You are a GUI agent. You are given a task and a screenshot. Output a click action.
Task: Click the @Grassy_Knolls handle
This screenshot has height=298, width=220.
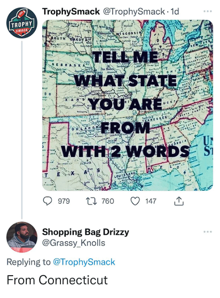[x=74, y=243]
